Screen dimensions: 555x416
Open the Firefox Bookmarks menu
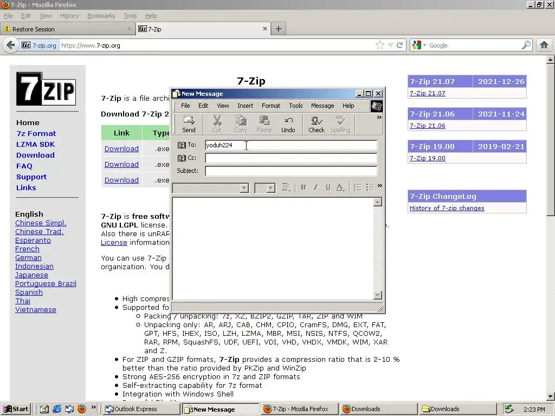[x=101, y=16]
